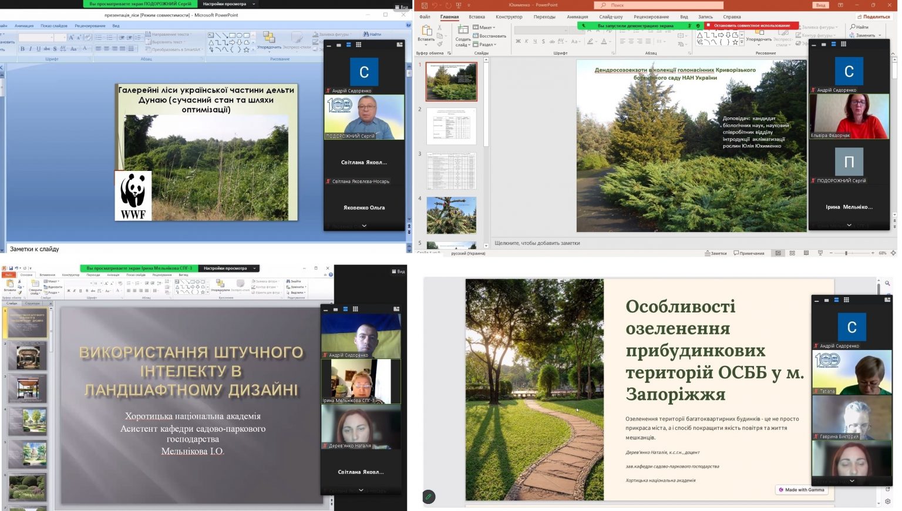
Task: Open the Раздел section dropdown
Action: pyautogui.click(x=487, y=45)
